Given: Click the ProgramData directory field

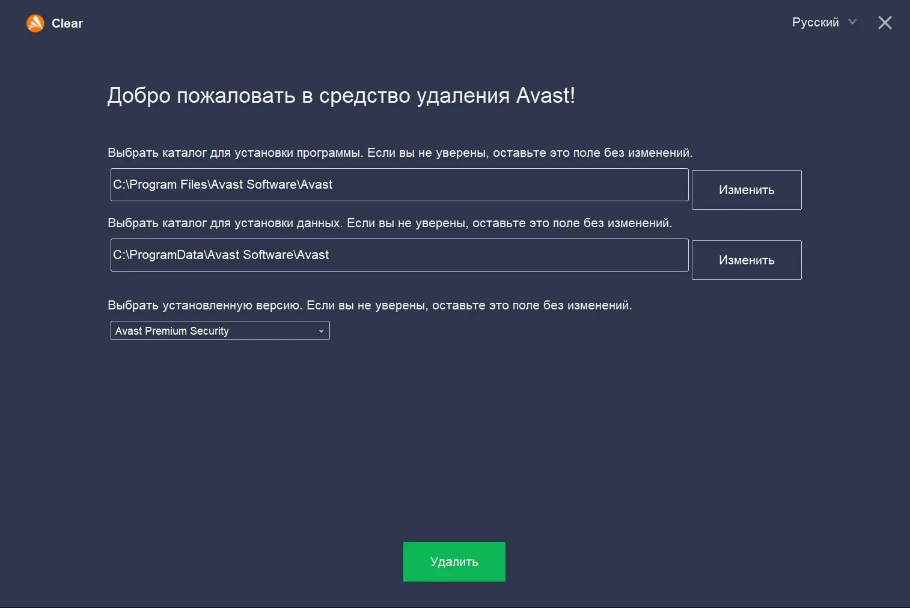Looking at the screenshot, I should pyautogui.click(x=400, y=255).
